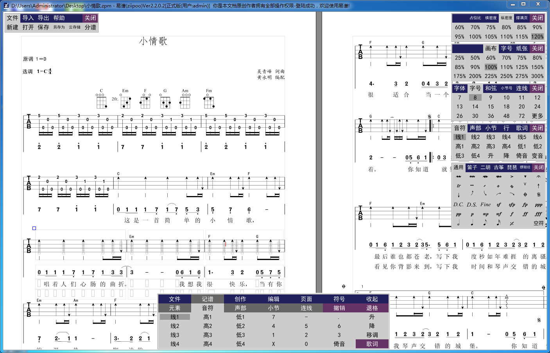Select the 占位比 tab

tap(475, 18)
